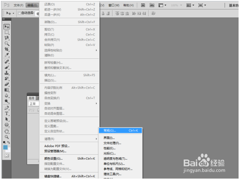The height and width of the screenshot is (180, 240).
Task: Select the Eyedropper tool
Action: click(7, 55)
